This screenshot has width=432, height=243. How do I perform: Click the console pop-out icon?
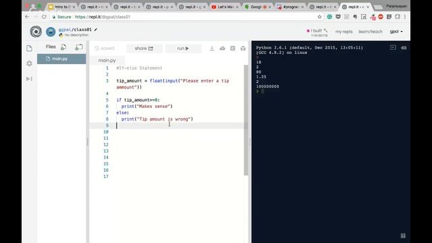(393, 48)
